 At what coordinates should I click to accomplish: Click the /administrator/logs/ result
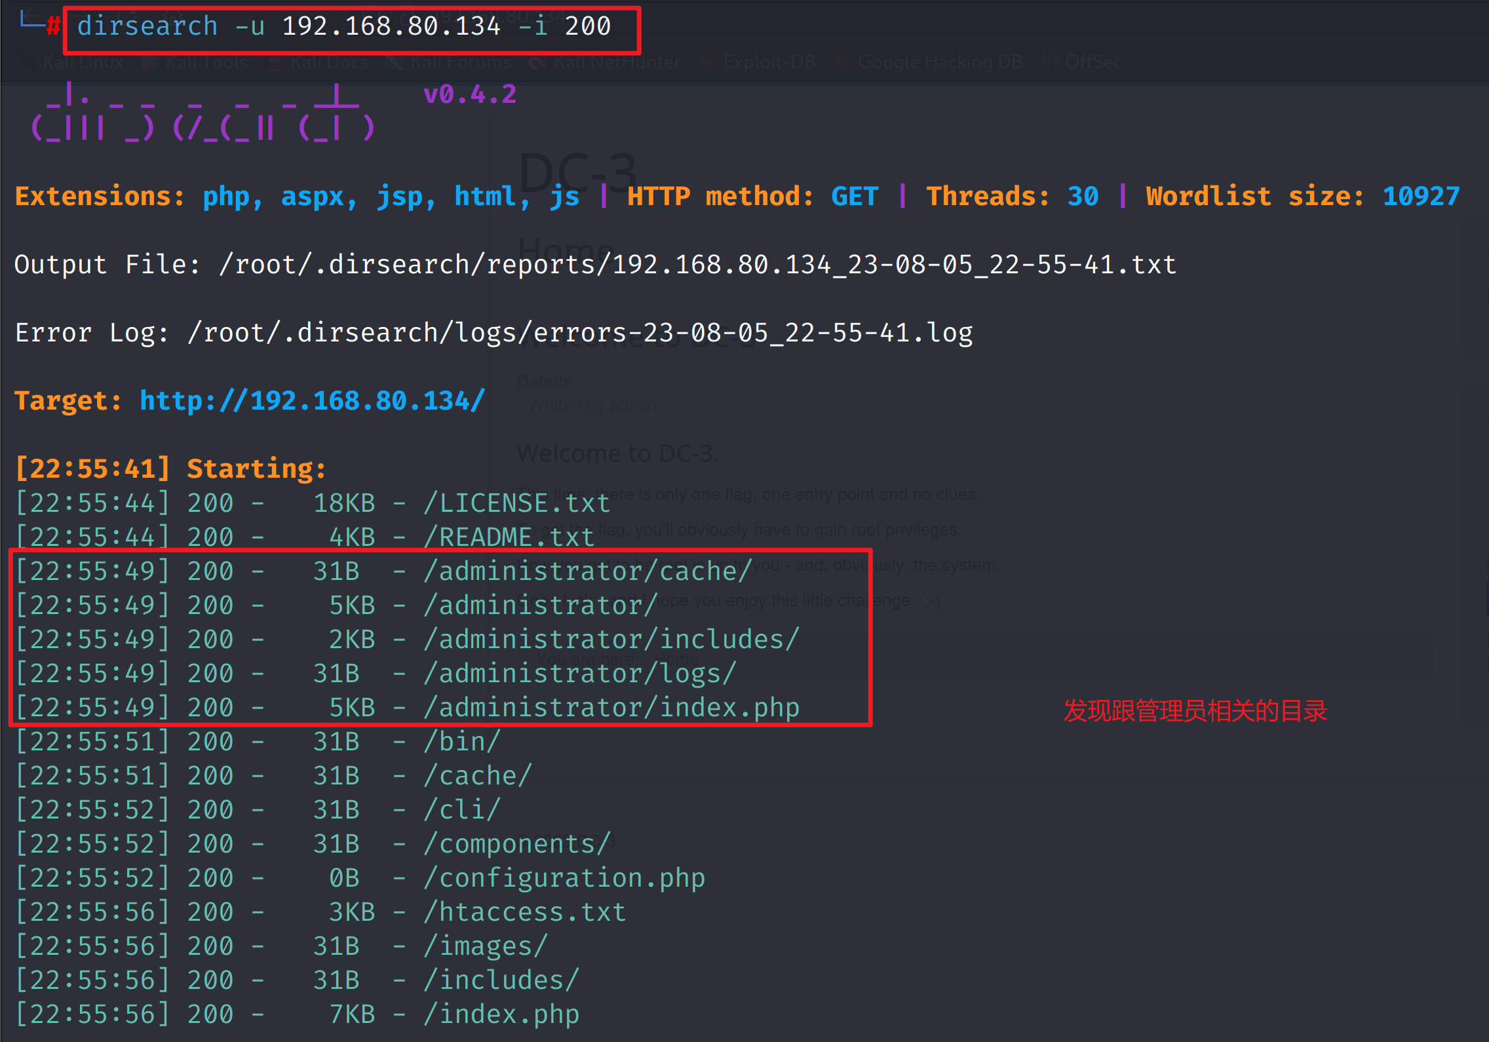[580, 674]
